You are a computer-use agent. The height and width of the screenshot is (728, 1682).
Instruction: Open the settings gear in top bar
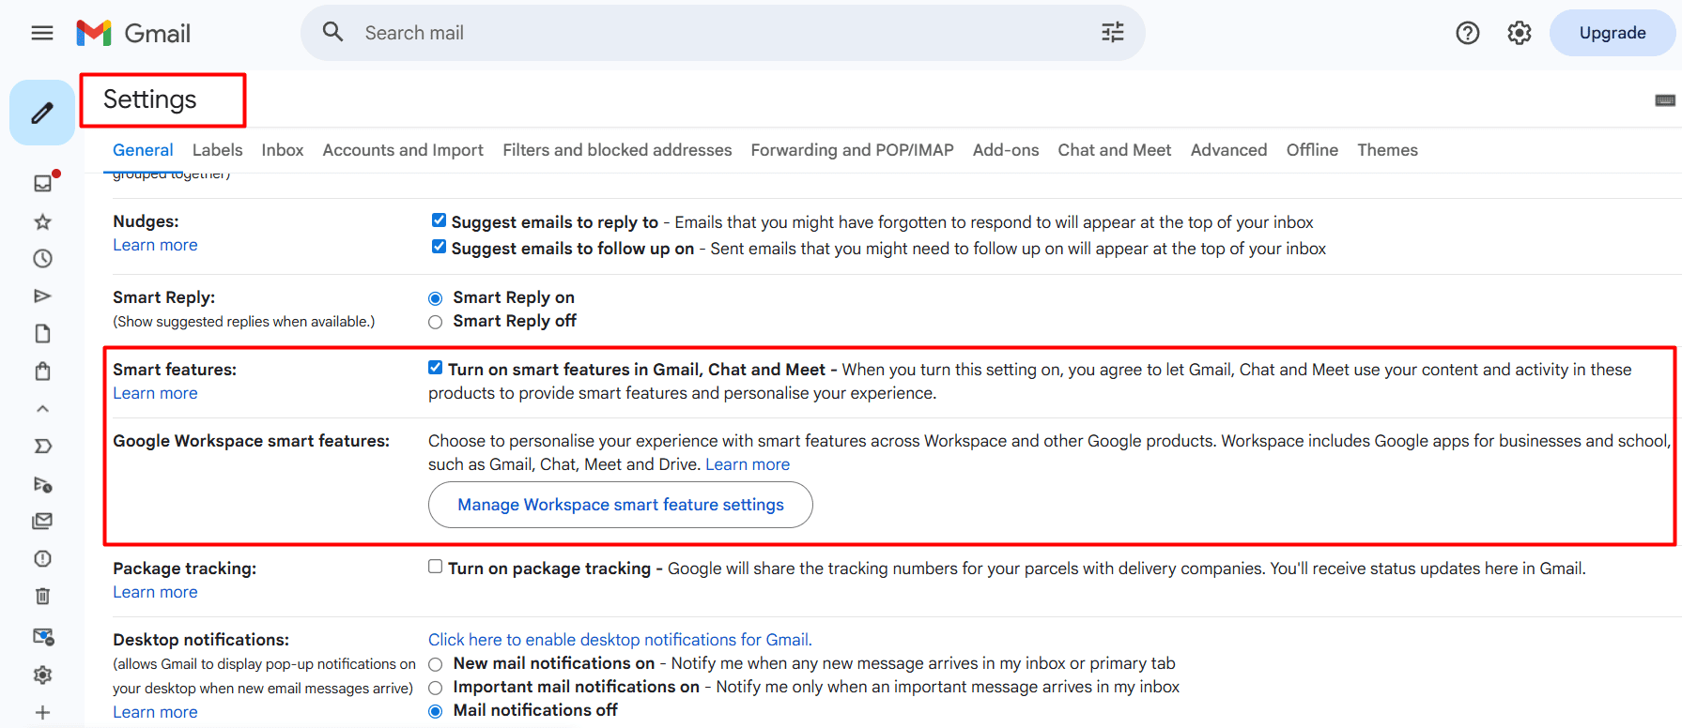pos(1520,33)
